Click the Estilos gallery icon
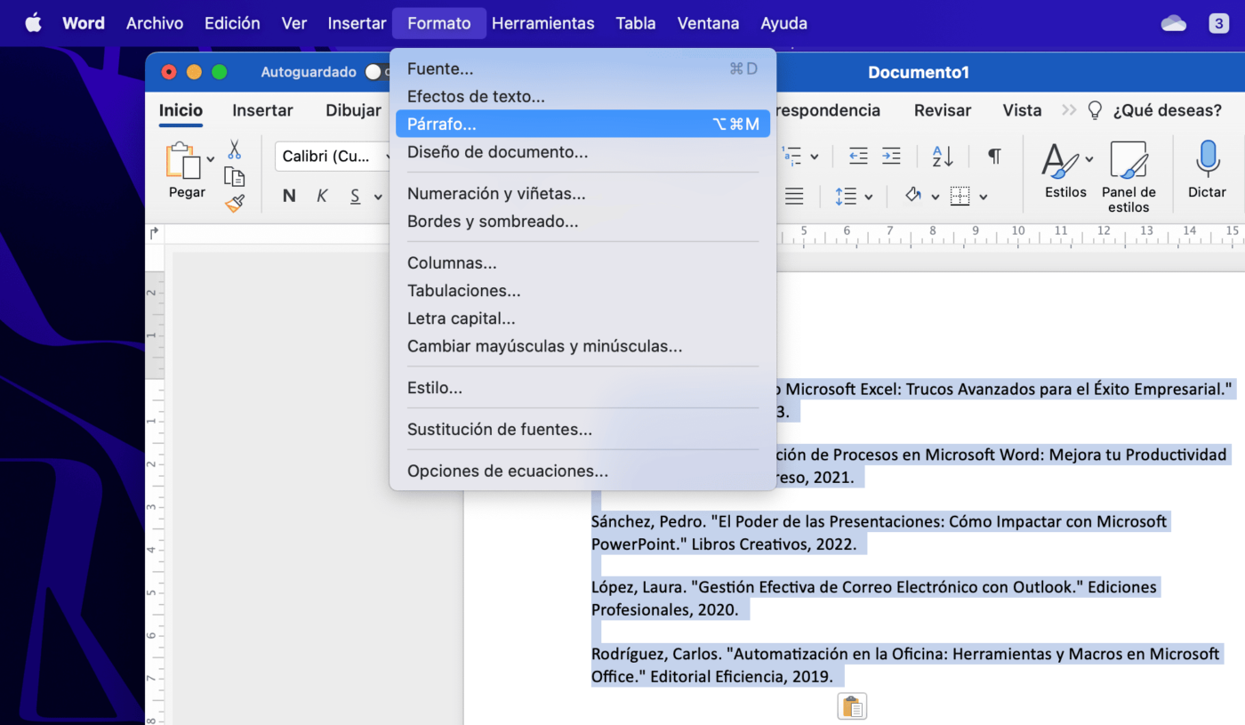The height and width of the screenshot is (725, 1245). [x=1063, y=160]
